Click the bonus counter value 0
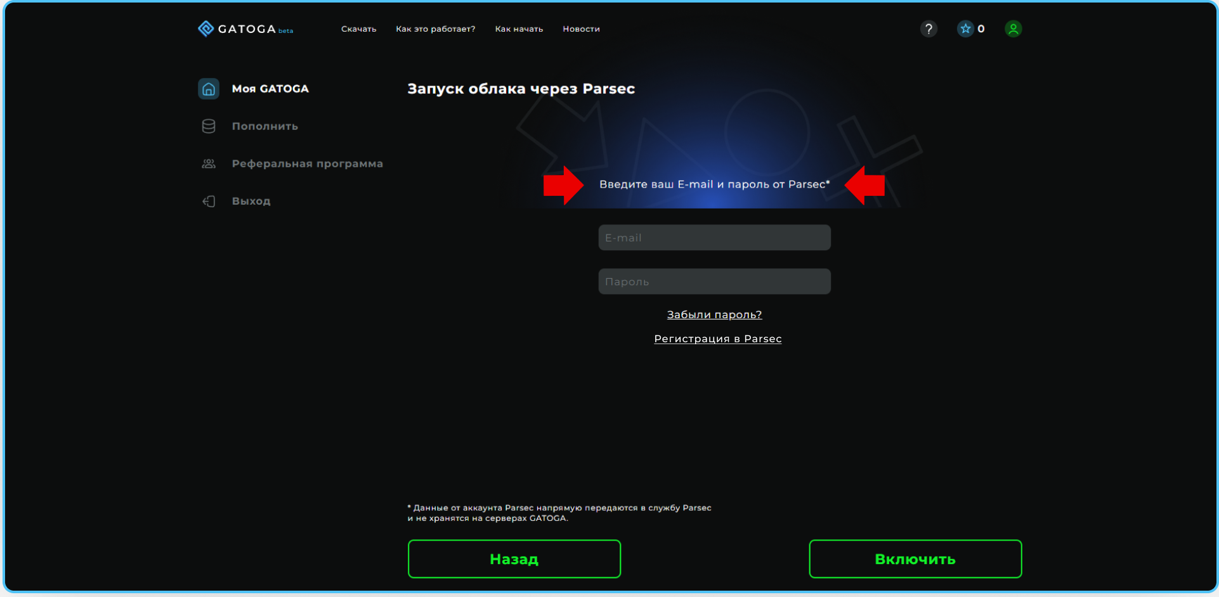Image resolution: width=1219 pixels, height=597 pixels. click(981, 29)
